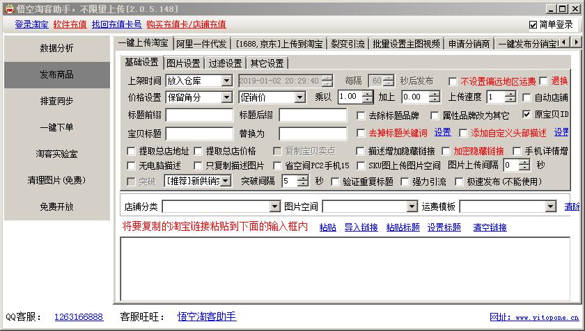Image resolution: width=585 pixels, height=331 pixels.
Task: Click 找回充值卡号 link
Action: click(x=116, y=24)
